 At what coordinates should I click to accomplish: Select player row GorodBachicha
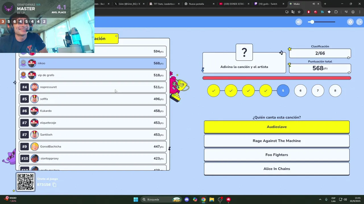pos(93,146)
